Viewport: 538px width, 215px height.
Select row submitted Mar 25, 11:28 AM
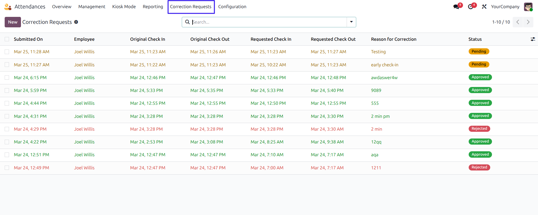point(7,52)
